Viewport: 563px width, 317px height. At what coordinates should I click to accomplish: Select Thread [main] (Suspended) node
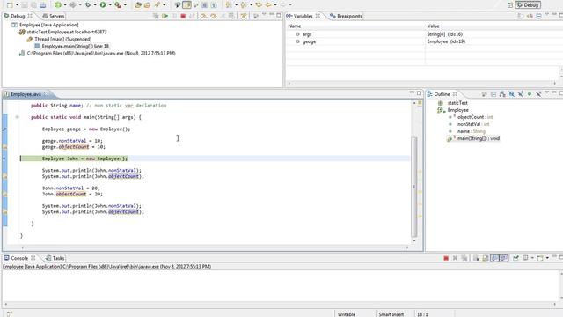click(x=62, y=39)
